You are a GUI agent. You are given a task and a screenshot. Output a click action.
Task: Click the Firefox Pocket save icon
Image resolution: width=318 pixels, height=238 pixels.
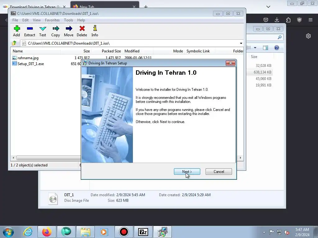click(x=266, y=20)
